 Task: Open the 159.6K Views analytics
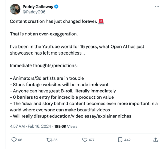(66, 126)
